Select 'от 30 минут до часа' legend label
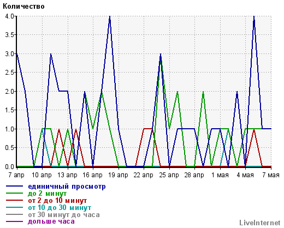Screen dimensions: 284x228 click(x=64, y=214)
